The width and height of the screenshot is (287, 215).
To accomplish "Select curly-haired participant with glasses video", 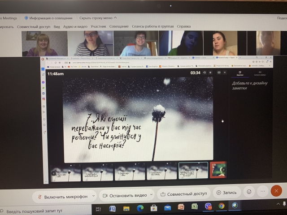I will pos(136,43).
